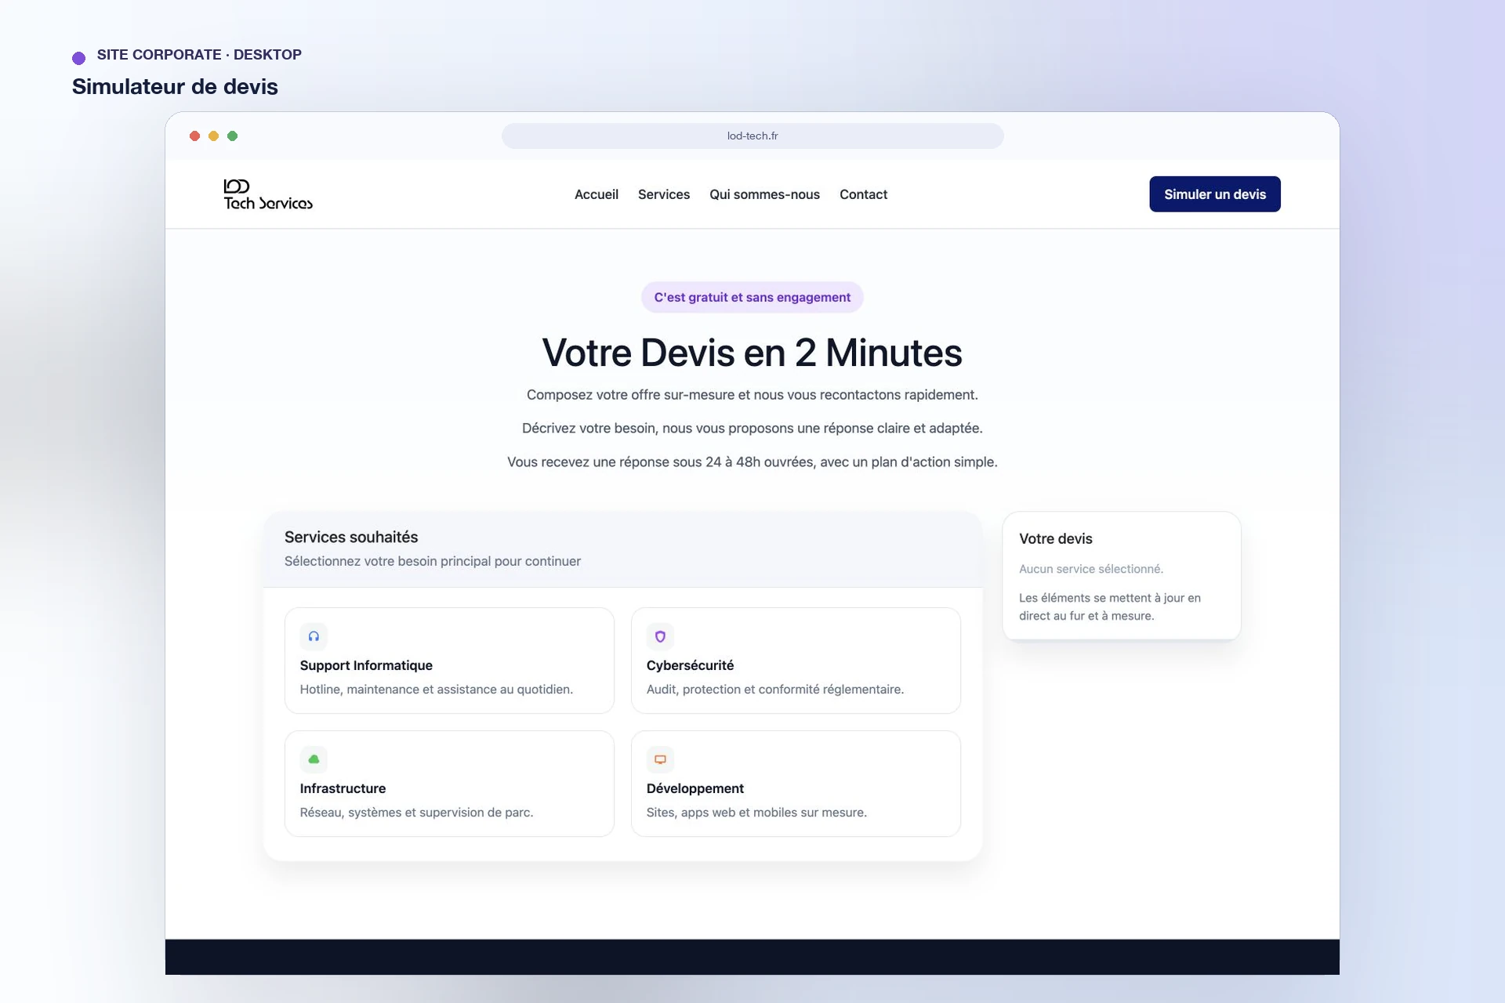Navigate to Contact in header

(x=863, y=194)
